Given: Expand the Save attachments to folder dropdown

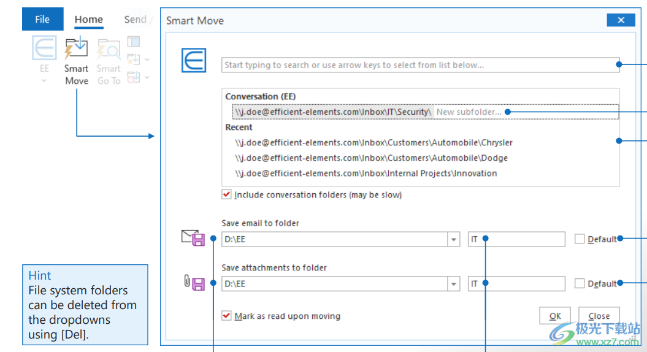Looking at the screenshot, I should pyautogui.click(x=453, y=284).
